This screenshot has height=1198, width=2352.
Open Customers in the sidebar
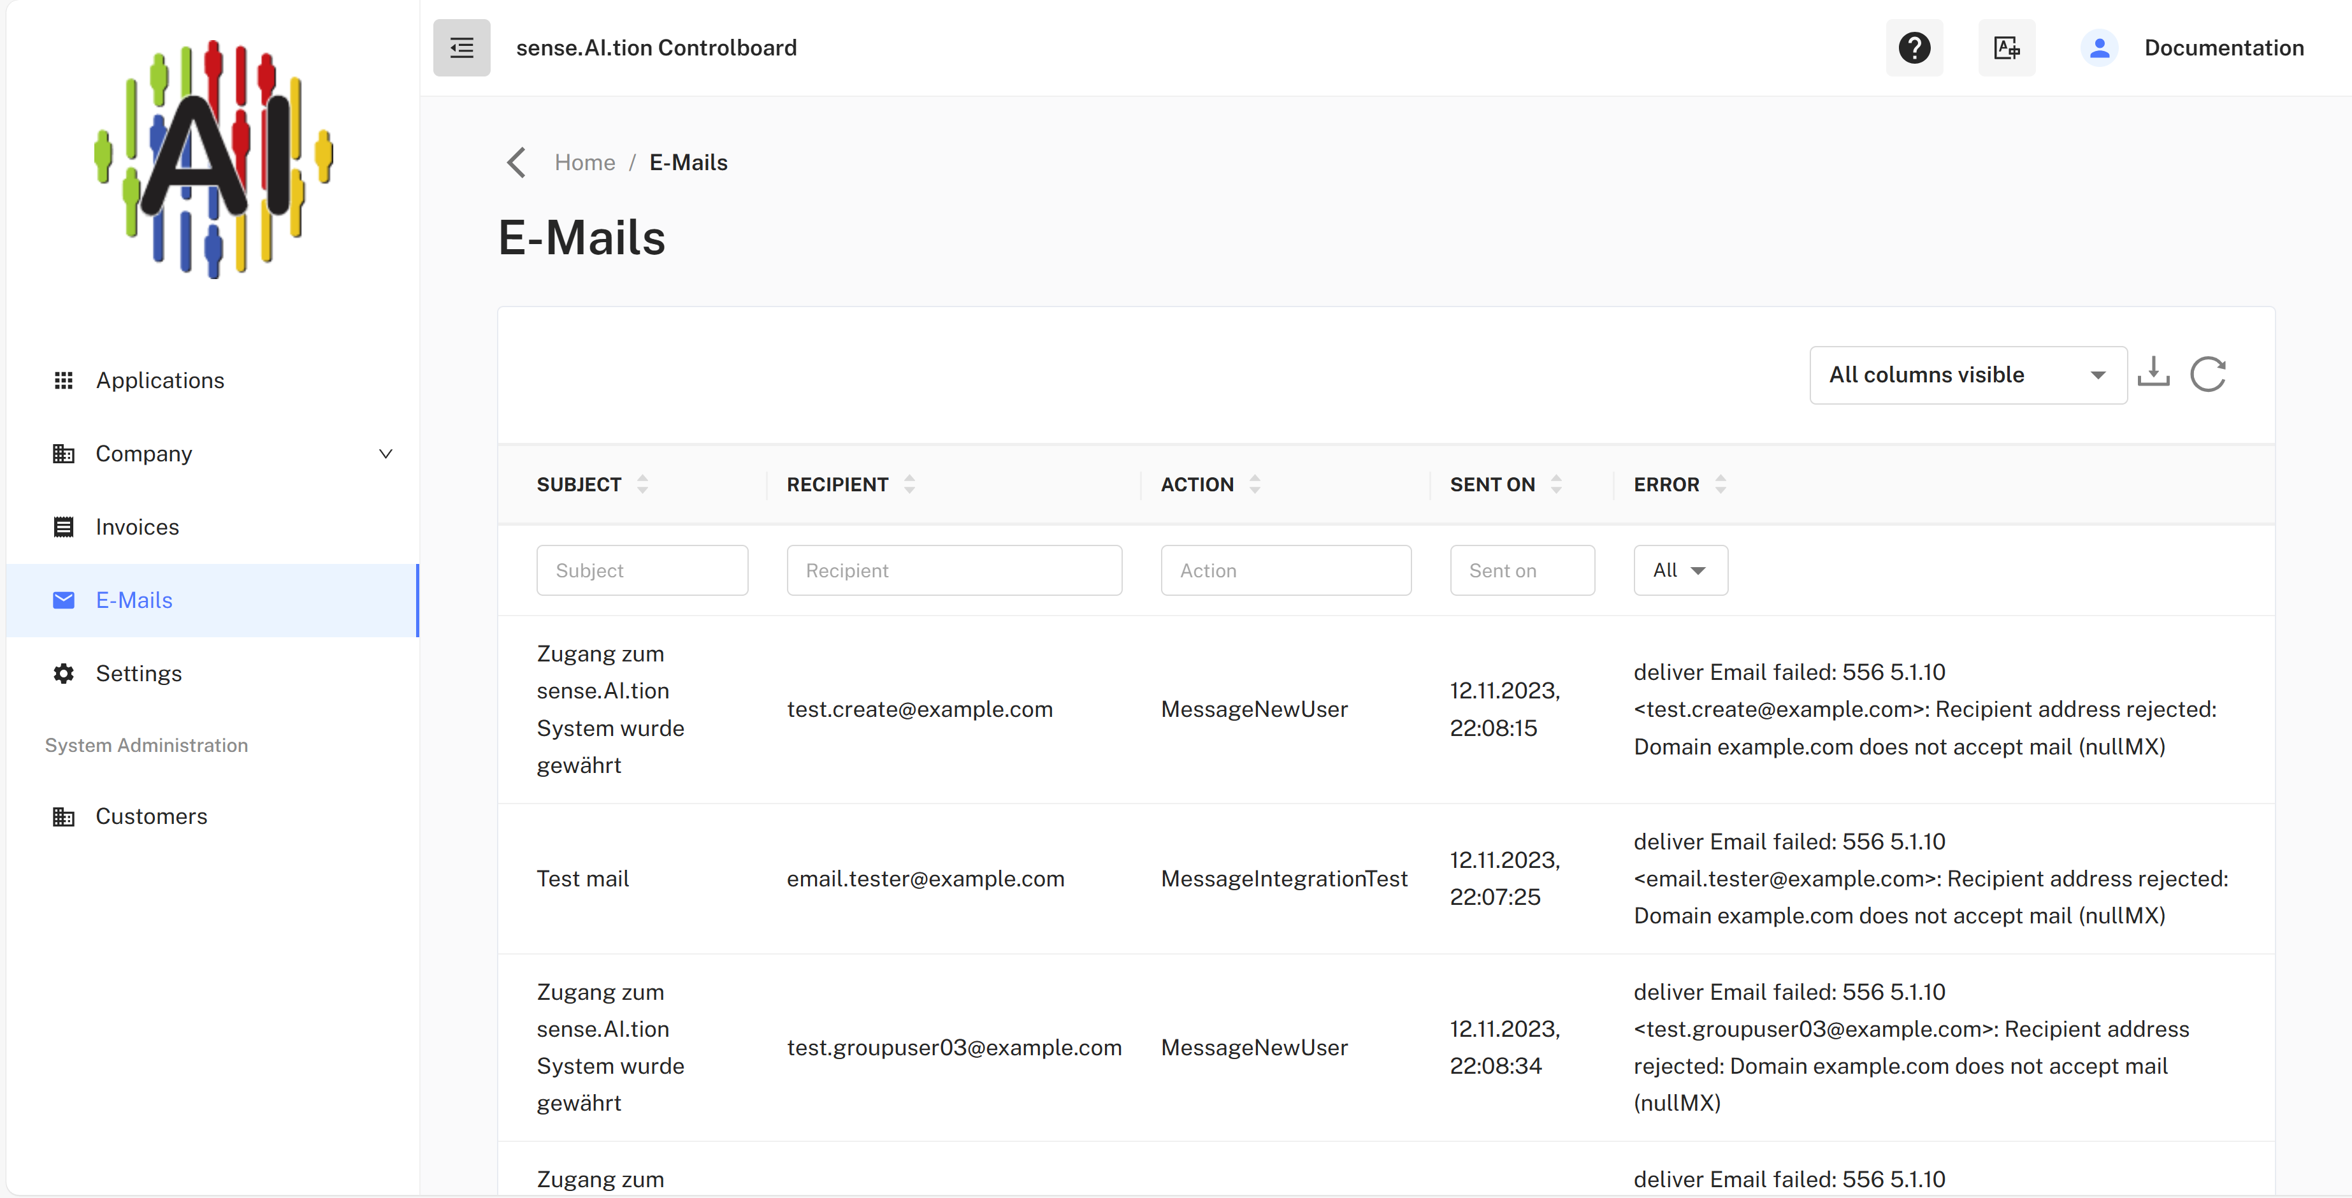click(x=212, y=816)
